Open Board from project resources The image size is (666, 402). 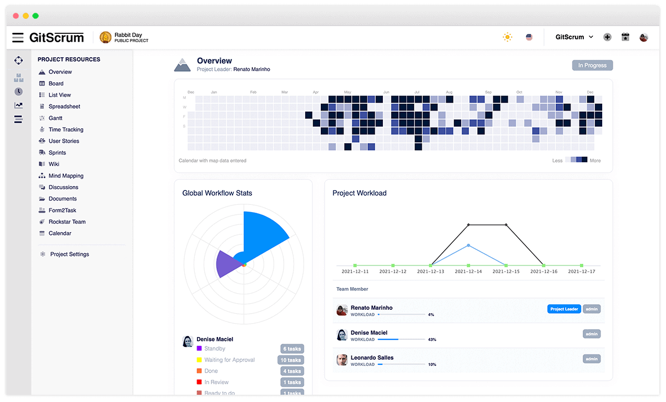56,83
